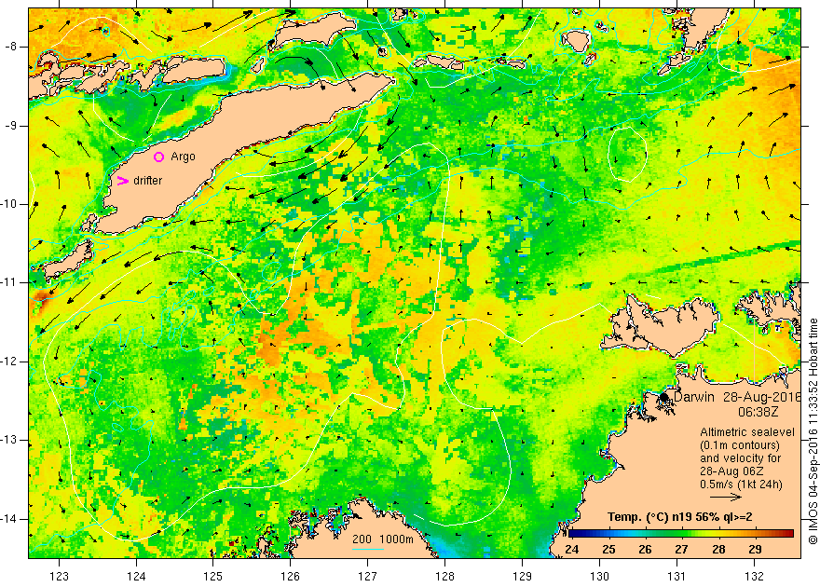The image size is (820, 587).
Task: Click the temperature color bar at 29
Action: tap(755, 534)
